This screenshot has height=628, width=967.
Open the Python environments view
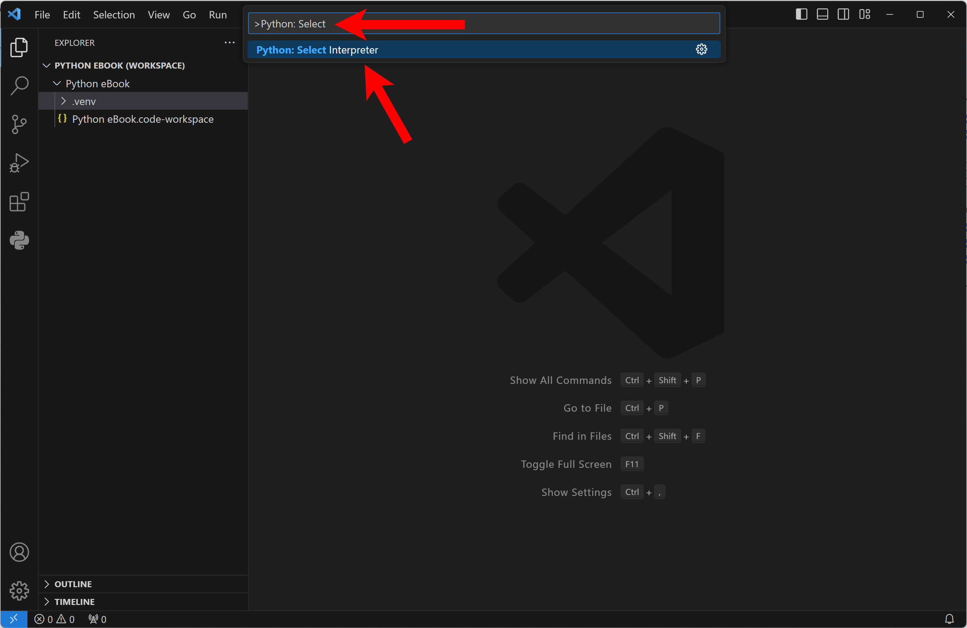[19, 240]
